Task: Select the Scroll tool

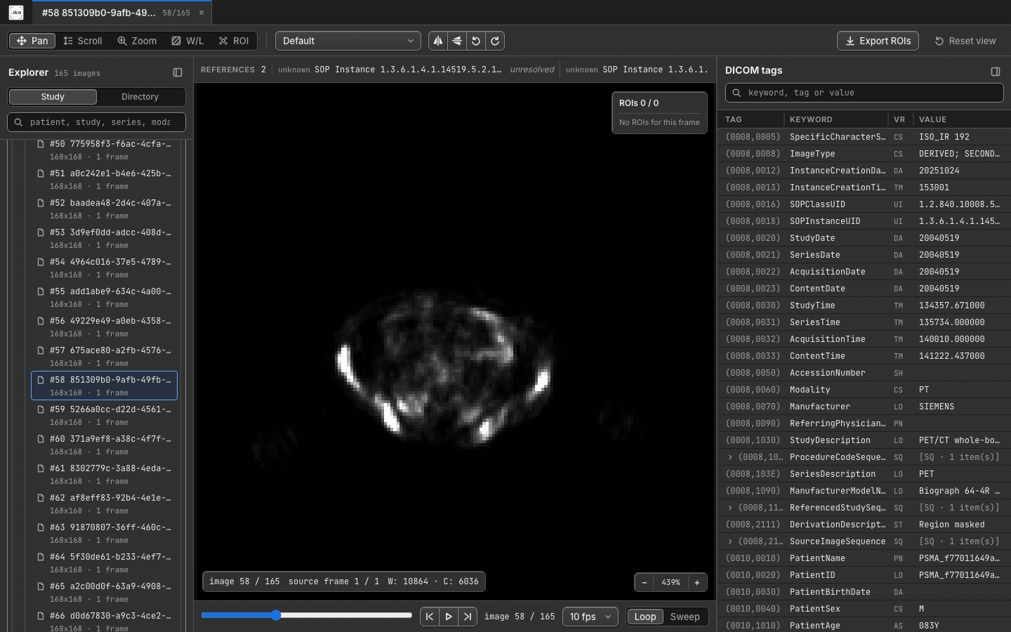Action: tap(83, 41)
